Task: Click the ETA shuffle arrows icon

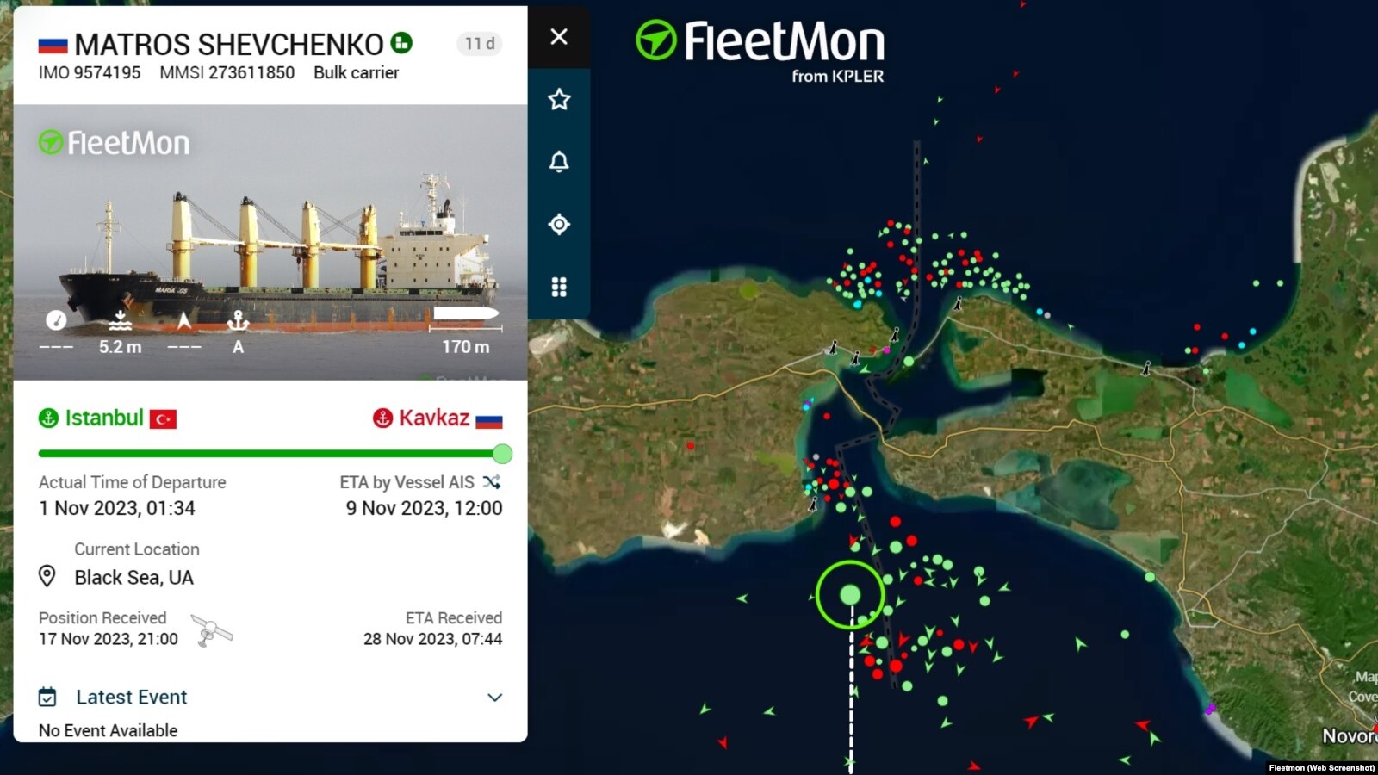Action: pyautogui.click(x=492, y=482)
